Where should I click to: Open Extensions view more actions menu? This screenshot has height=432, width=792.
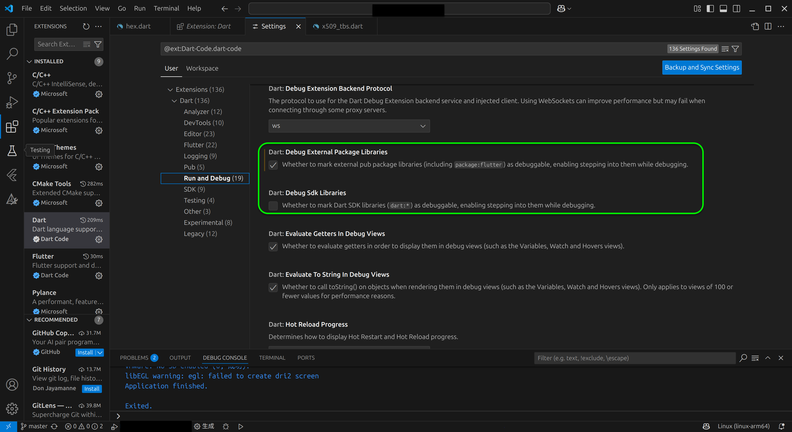(98, 26)
